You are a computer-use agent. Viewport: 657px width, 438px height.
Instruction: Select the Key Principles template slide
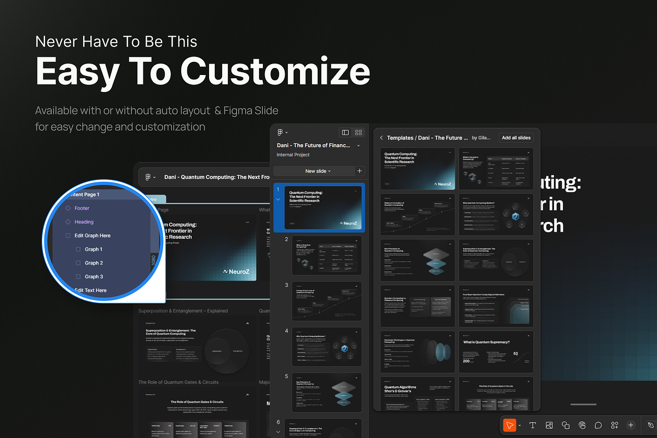(x=418, y=260)
